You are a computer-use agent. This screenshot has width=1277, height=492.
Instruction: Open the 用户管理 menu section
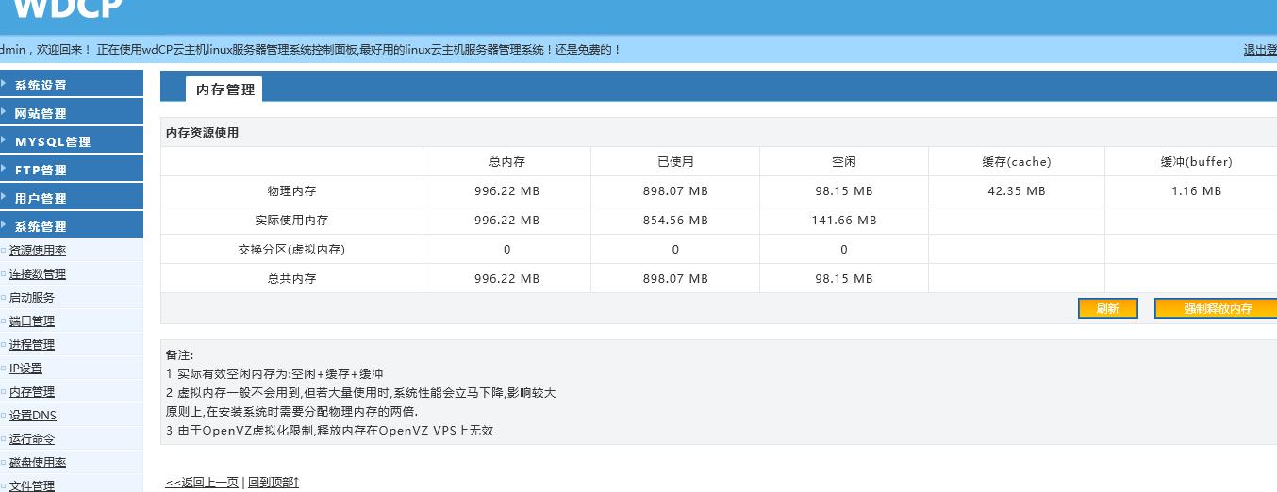pos(41,198)
